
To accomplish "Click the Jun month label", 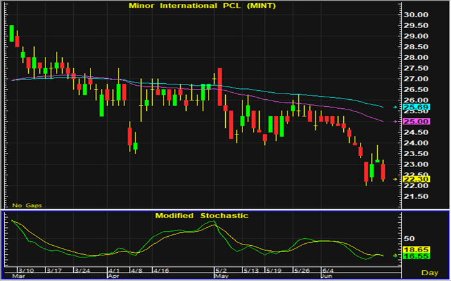I will point(327,276).
